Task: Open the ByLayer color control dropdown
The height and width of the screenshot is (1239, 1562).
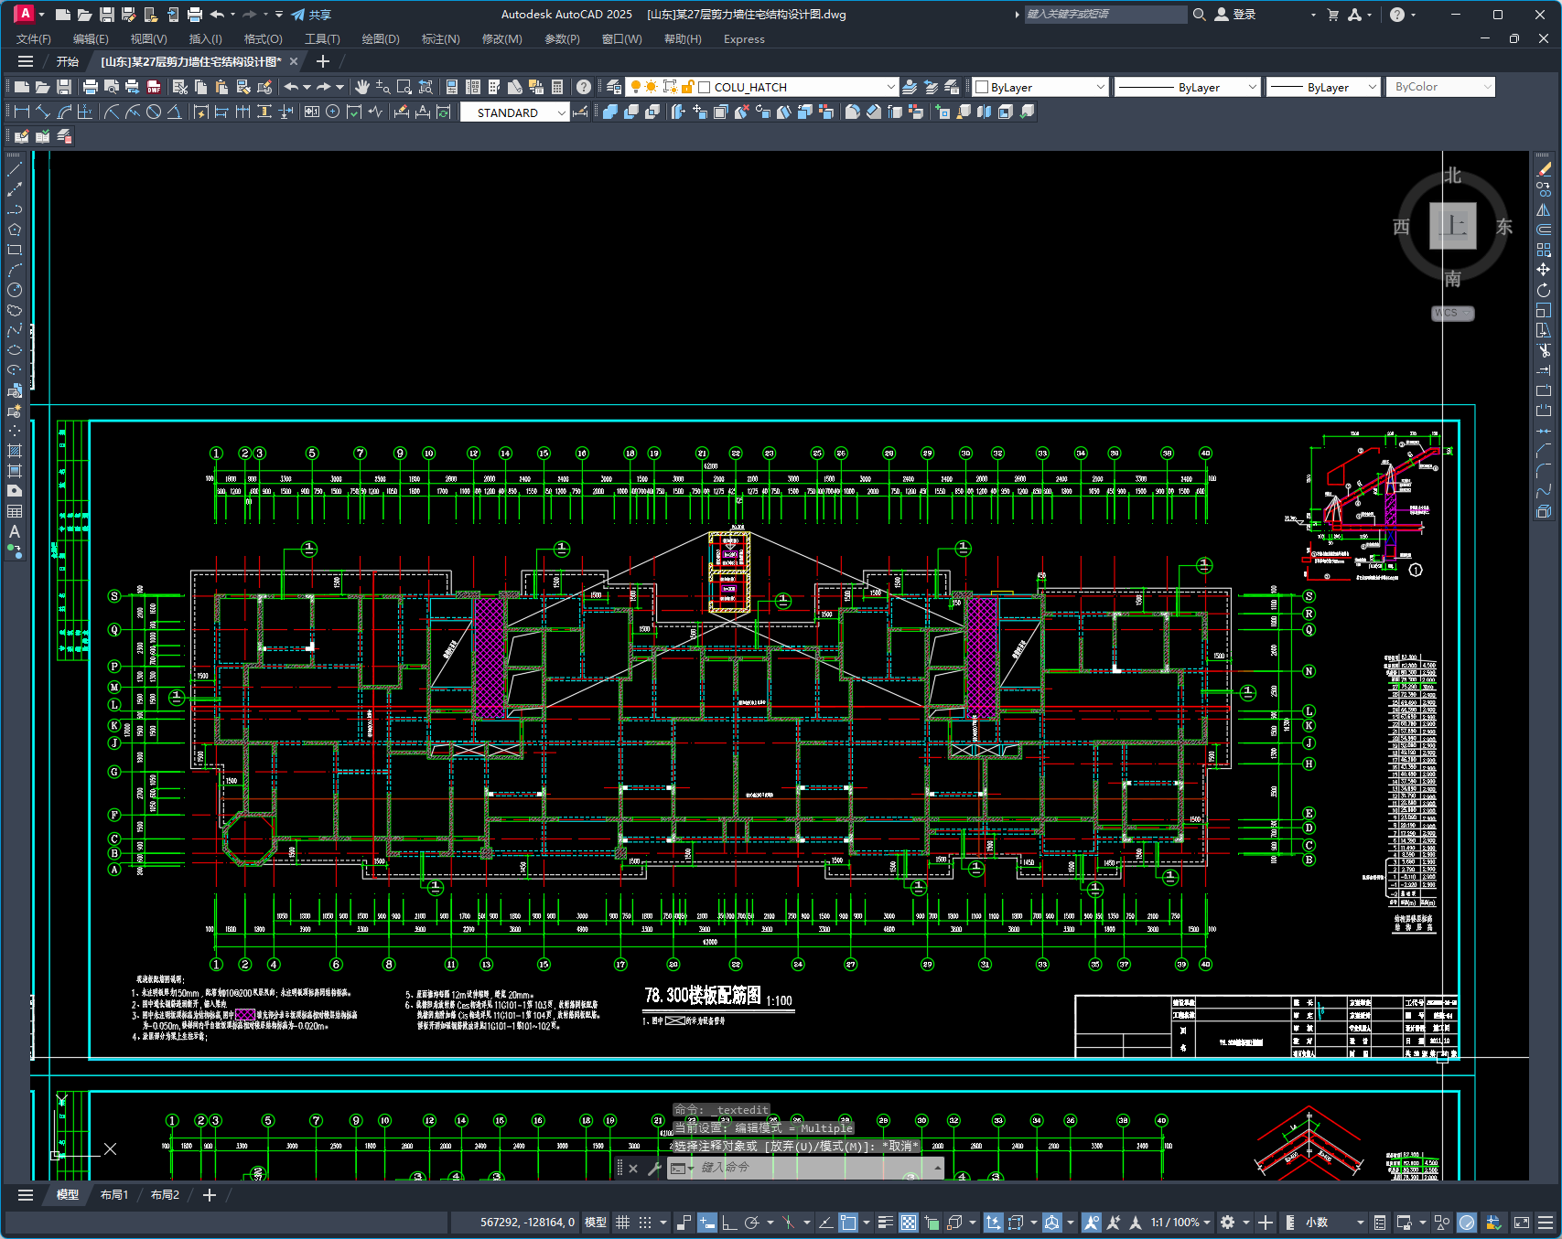Action: coord(1101,87)
